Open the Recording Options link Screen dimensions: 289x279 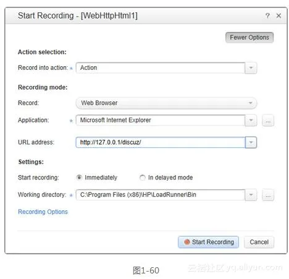43,212
